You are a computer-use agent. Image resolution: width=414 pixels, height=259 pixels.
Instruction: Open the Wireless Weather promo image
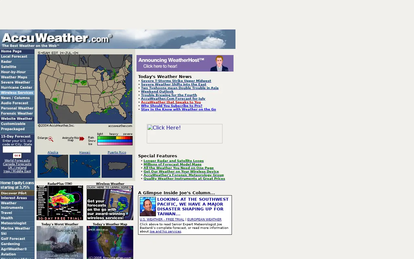[110, 203]
